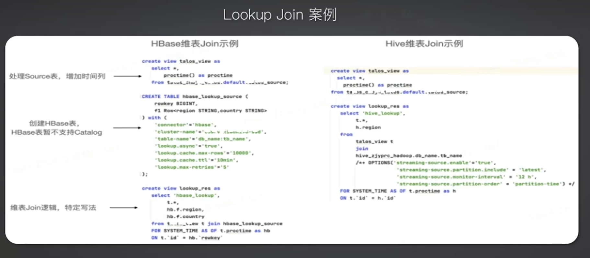This screenshot has height=258, width=590.
Task: Click the 'rowkey BIGINT,' line
Action: [176, 104]
